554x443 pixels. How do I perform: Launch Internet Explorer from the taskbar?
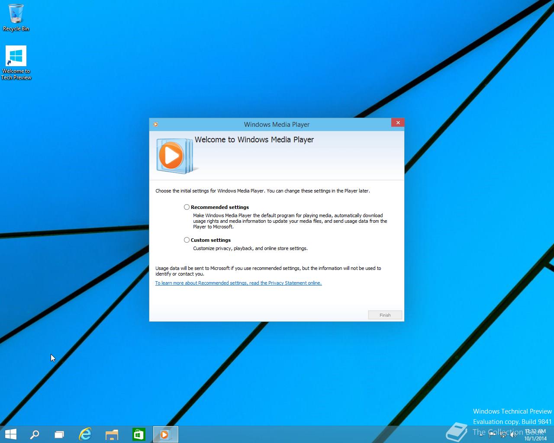tap(85, 434)
